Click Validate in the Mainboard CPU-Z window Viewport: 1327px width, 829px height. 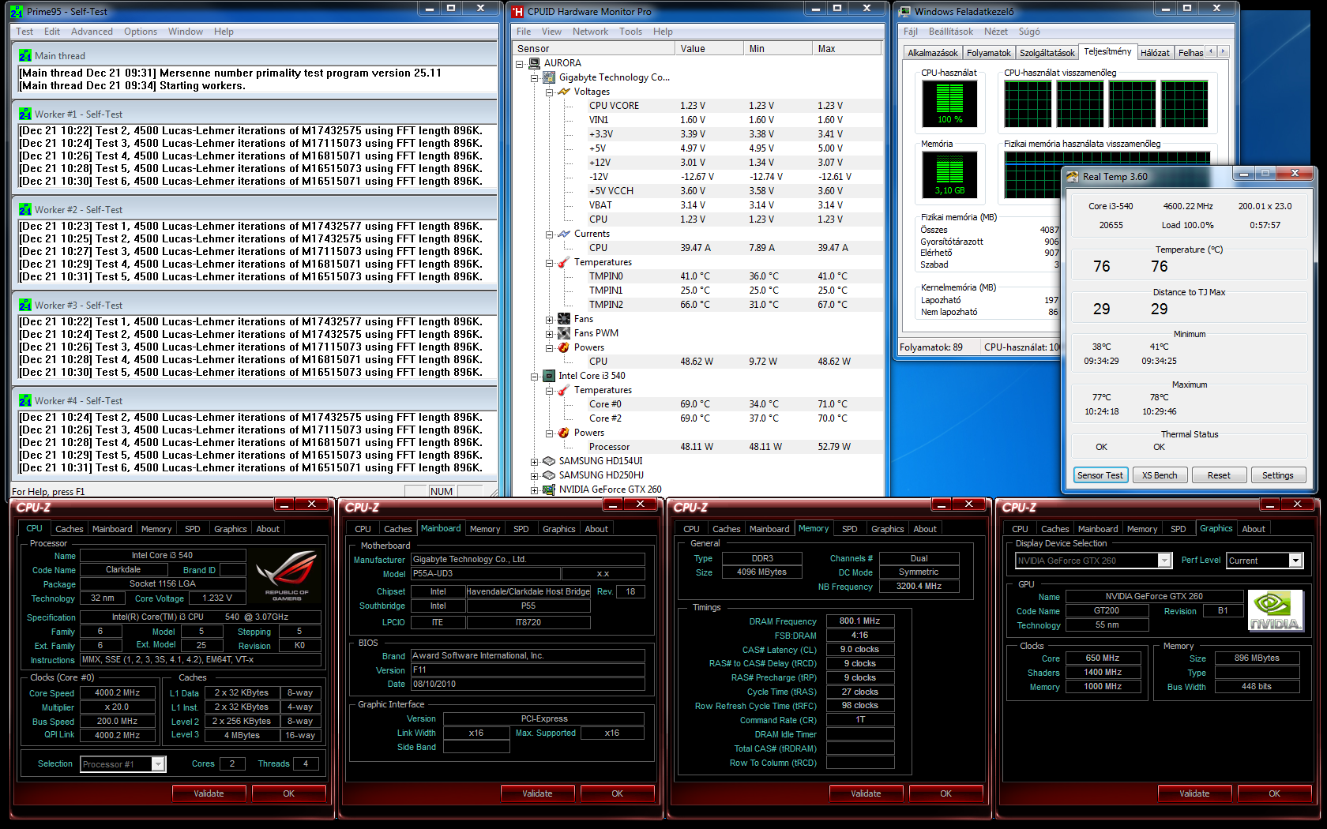[x=537, y=793]
